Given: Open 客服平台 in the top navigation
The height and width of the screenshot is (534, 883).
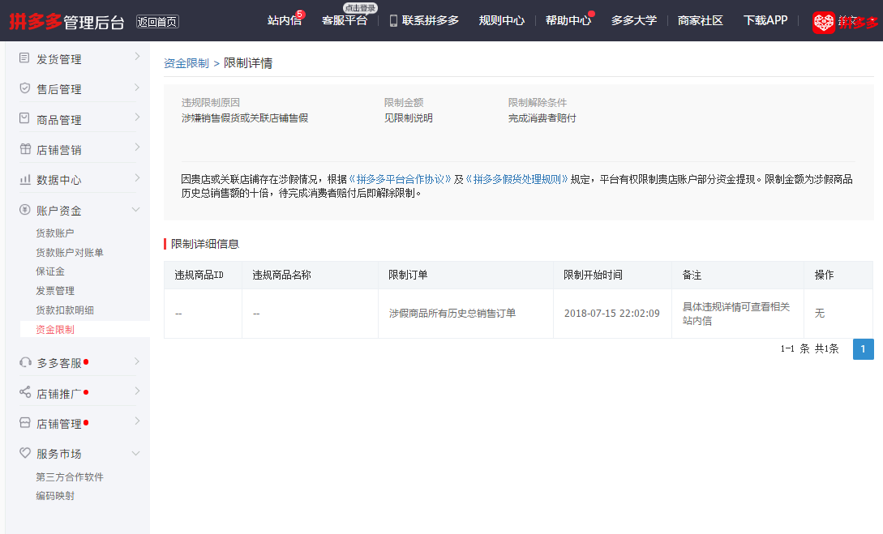Looking at the screenshot, I should 344,21.
